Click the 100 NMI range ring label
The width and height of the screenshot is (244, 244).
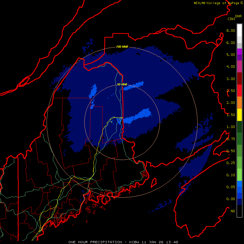click(x=122, y=47)
